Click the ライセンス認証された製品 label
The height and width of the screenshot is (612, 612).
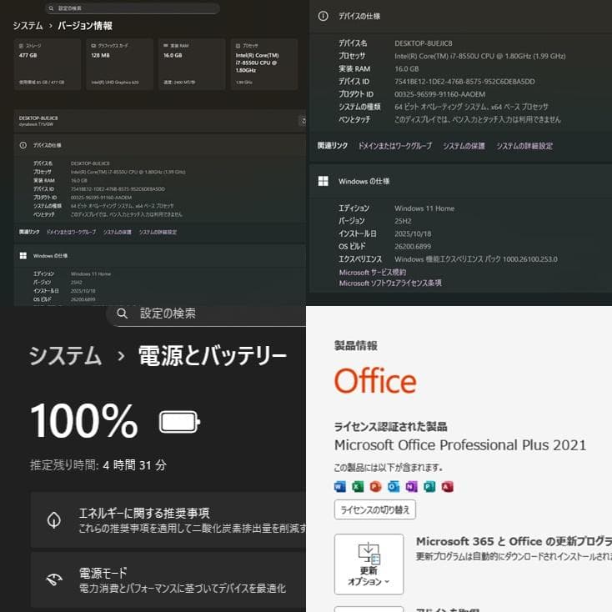(x=391, y=427)
